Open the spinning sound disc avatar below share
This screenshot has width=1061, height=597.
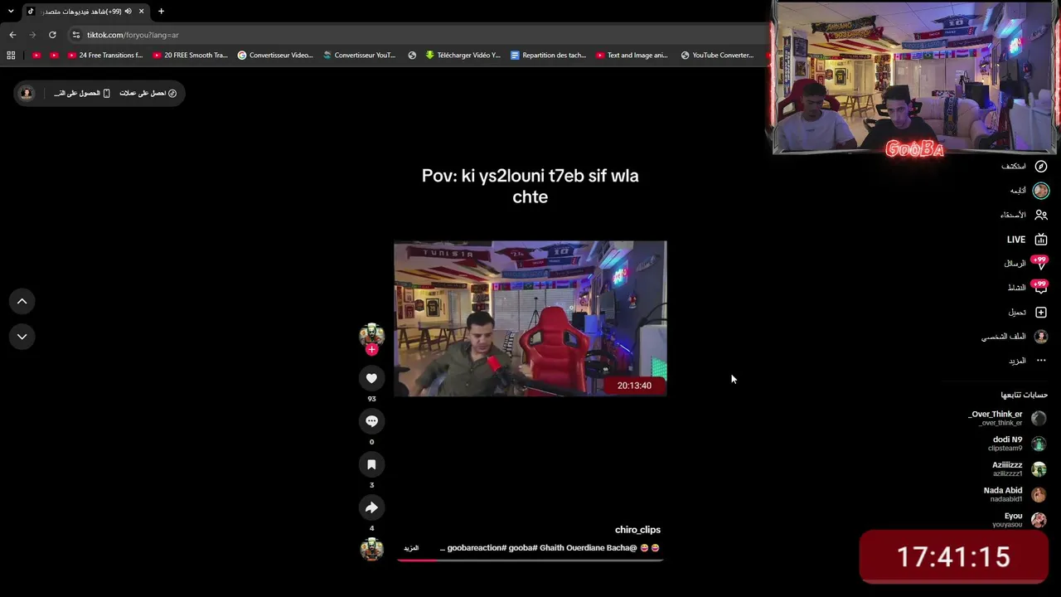pyautogui.click(x=371, y=549)
